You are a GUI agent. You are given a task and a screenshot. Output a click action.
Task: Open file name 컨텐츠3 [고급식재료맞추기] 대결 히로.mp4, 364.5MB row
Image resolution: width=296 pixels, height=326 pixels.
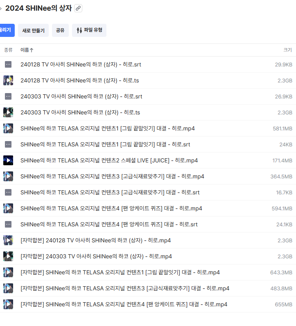(x=112, y=176)
